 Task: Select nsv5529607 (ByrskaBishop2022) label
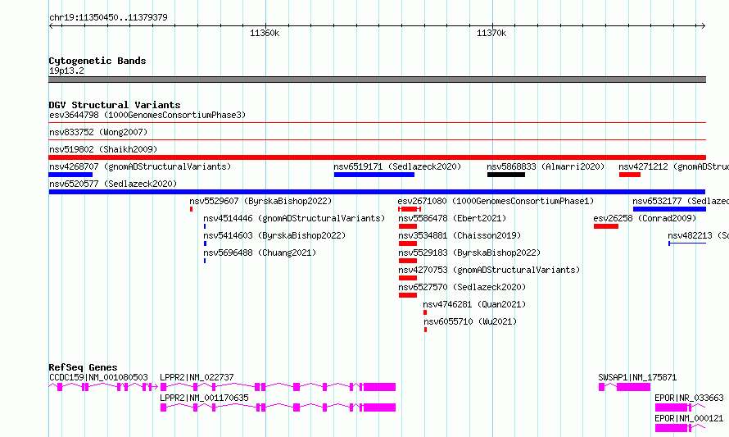260,201
